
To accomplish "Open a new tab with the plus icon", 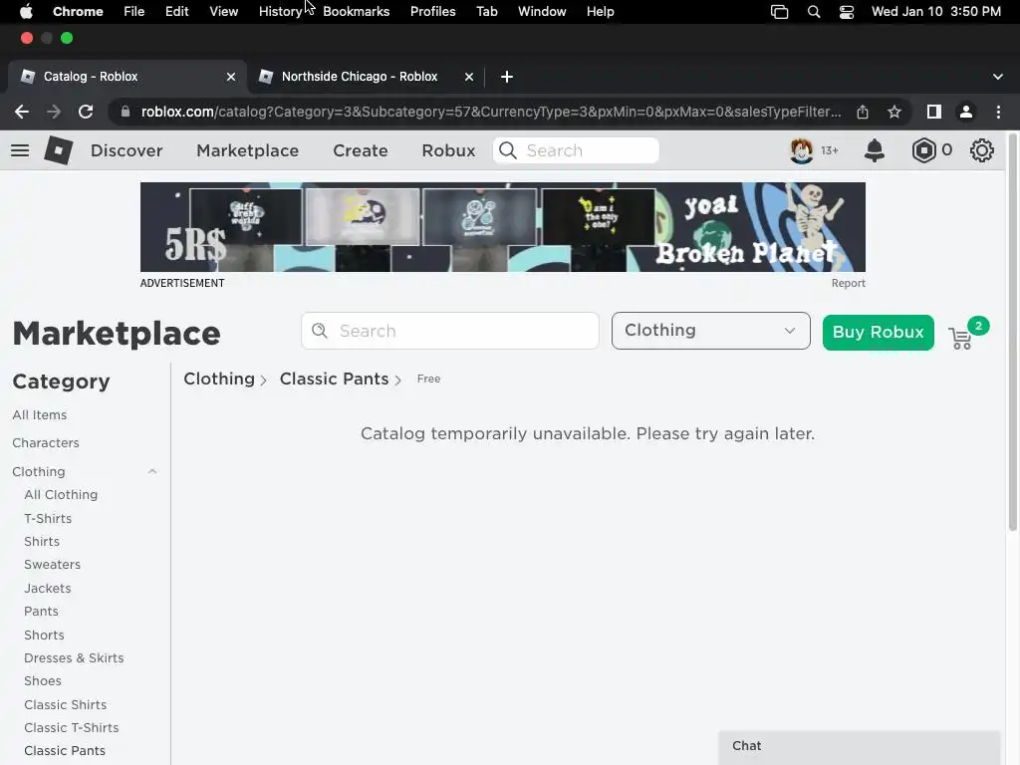I will [x=507, y=77].
